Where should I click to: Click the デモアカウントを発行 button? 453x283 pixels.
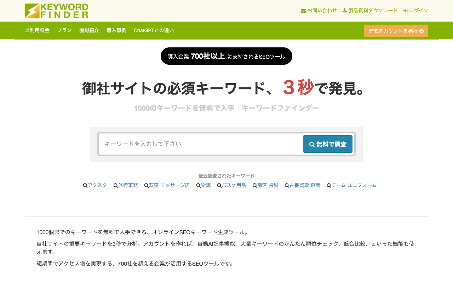[x=396, y=31]
